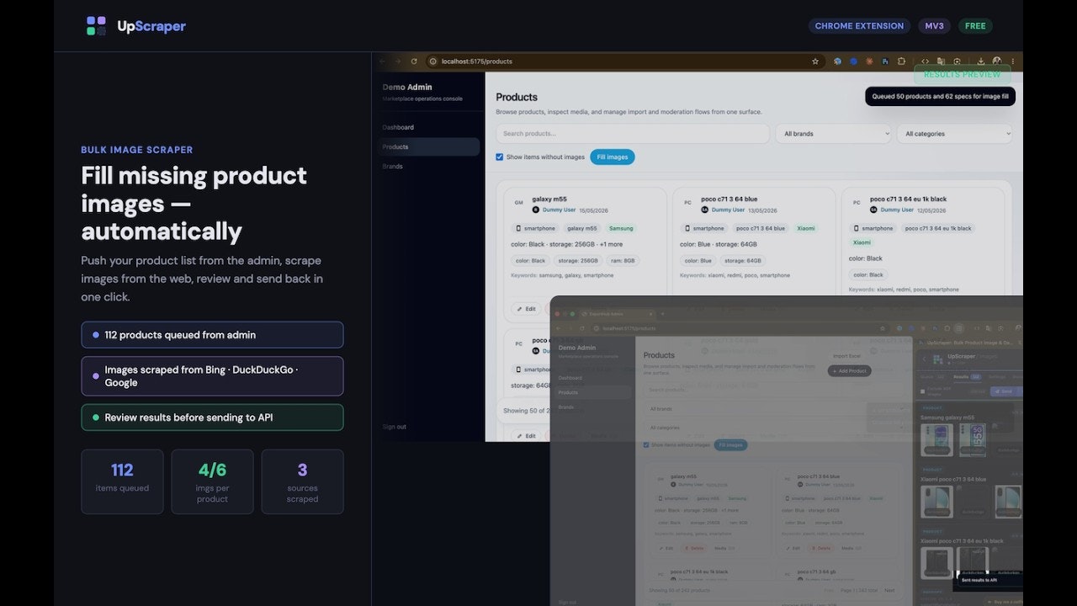
Task: Open Dashboard in the front window sidebar
Action: [x=570, y=378]
